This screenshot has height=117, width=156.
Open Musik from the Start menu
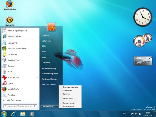click(x=44, y=51)
